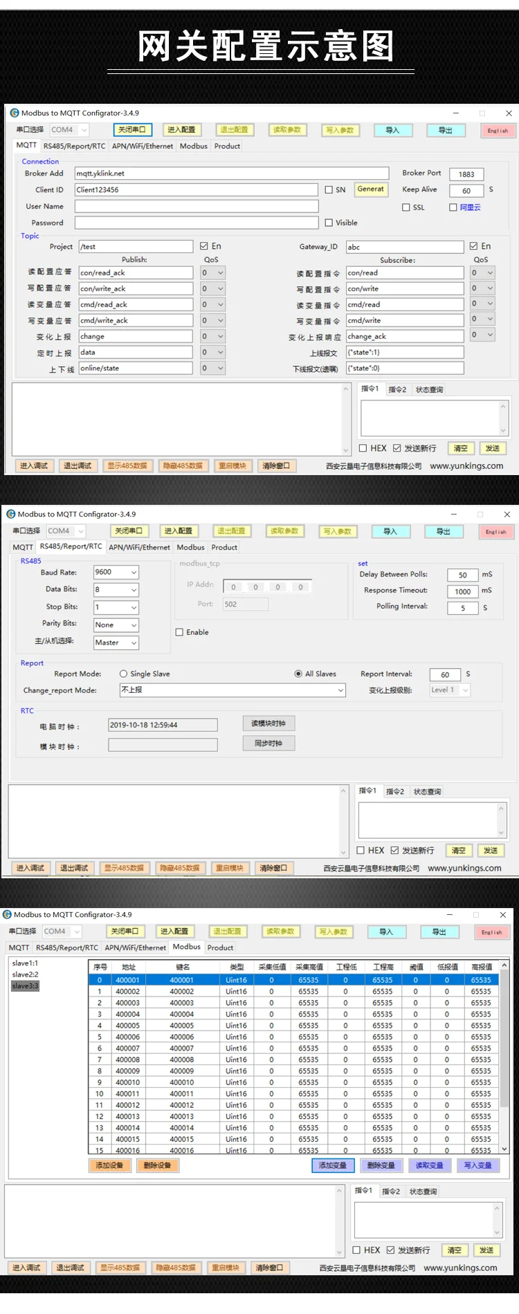Open the QoS dropdown for online/state topic
The image size is (519, 1314).
coord(212,368)
